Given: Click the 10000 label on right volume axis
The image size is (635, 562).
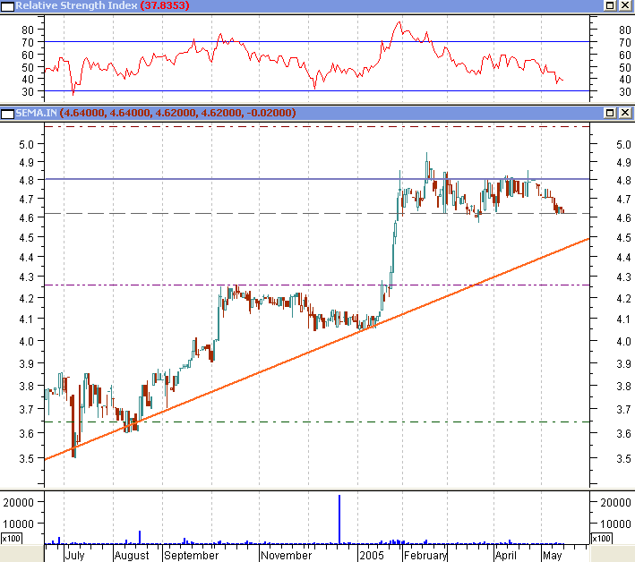Looking at the screenshot, I should [x=615, y=524].
